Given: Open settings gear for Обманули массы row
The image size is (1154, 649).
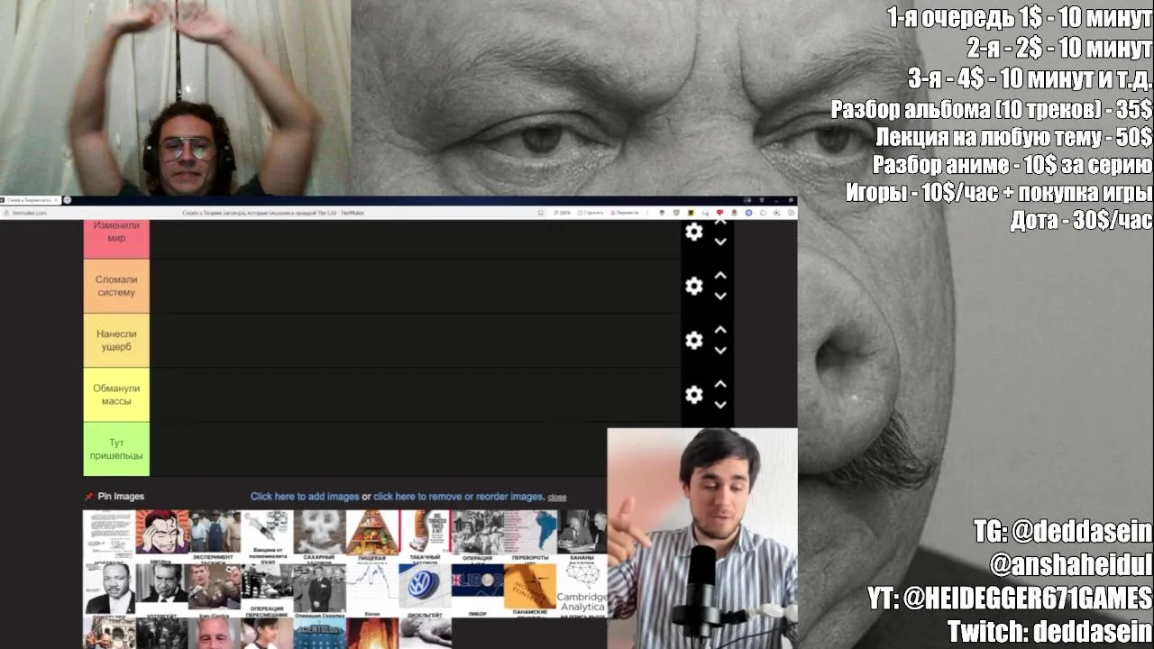Looking at the screenshot, I should tap(693, 394).
